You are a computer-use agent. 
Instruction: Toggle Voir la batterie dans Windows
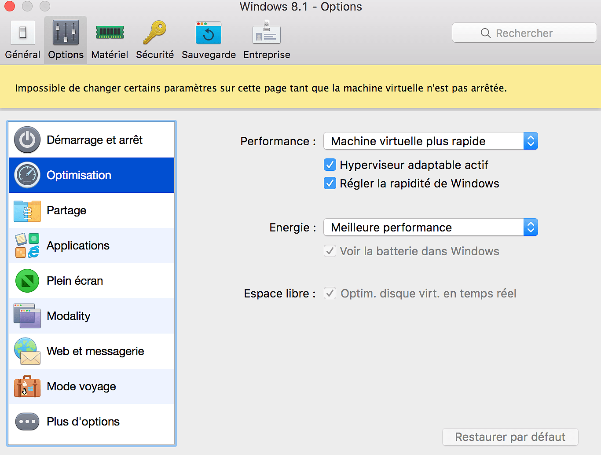point(330,251)
